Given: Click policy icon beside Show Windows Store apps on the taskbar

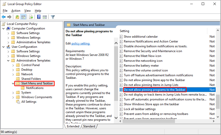Looking at the screenshot, I should click(121, 104).
